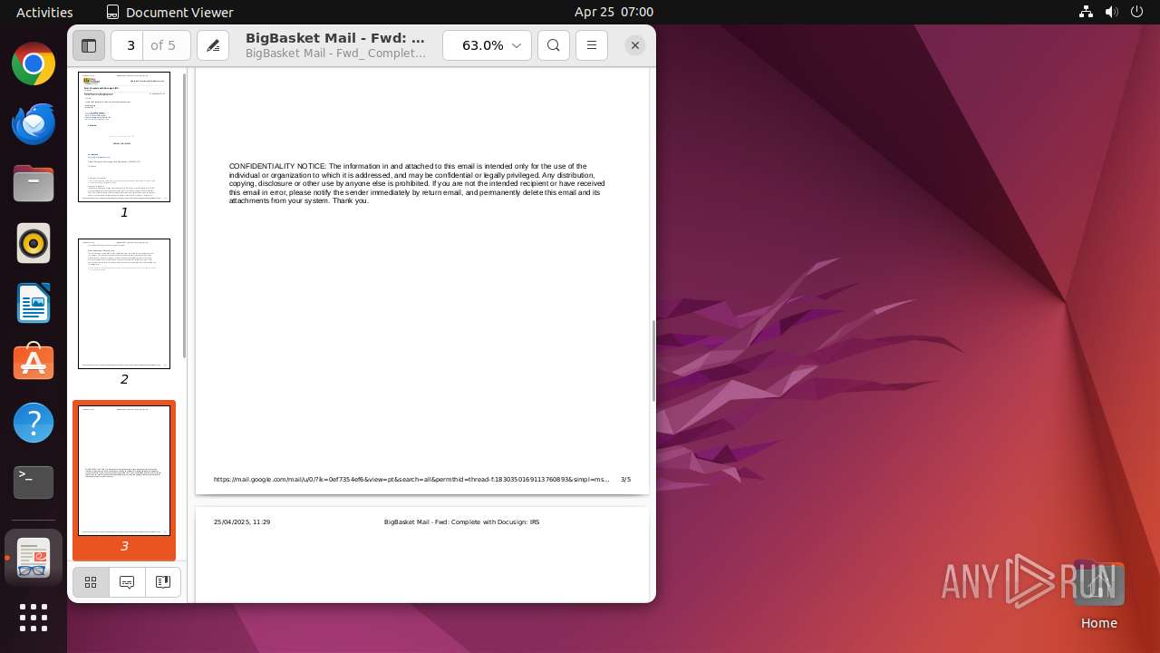
Task: Open Terminal from the dock
Action: pos(34,482)
